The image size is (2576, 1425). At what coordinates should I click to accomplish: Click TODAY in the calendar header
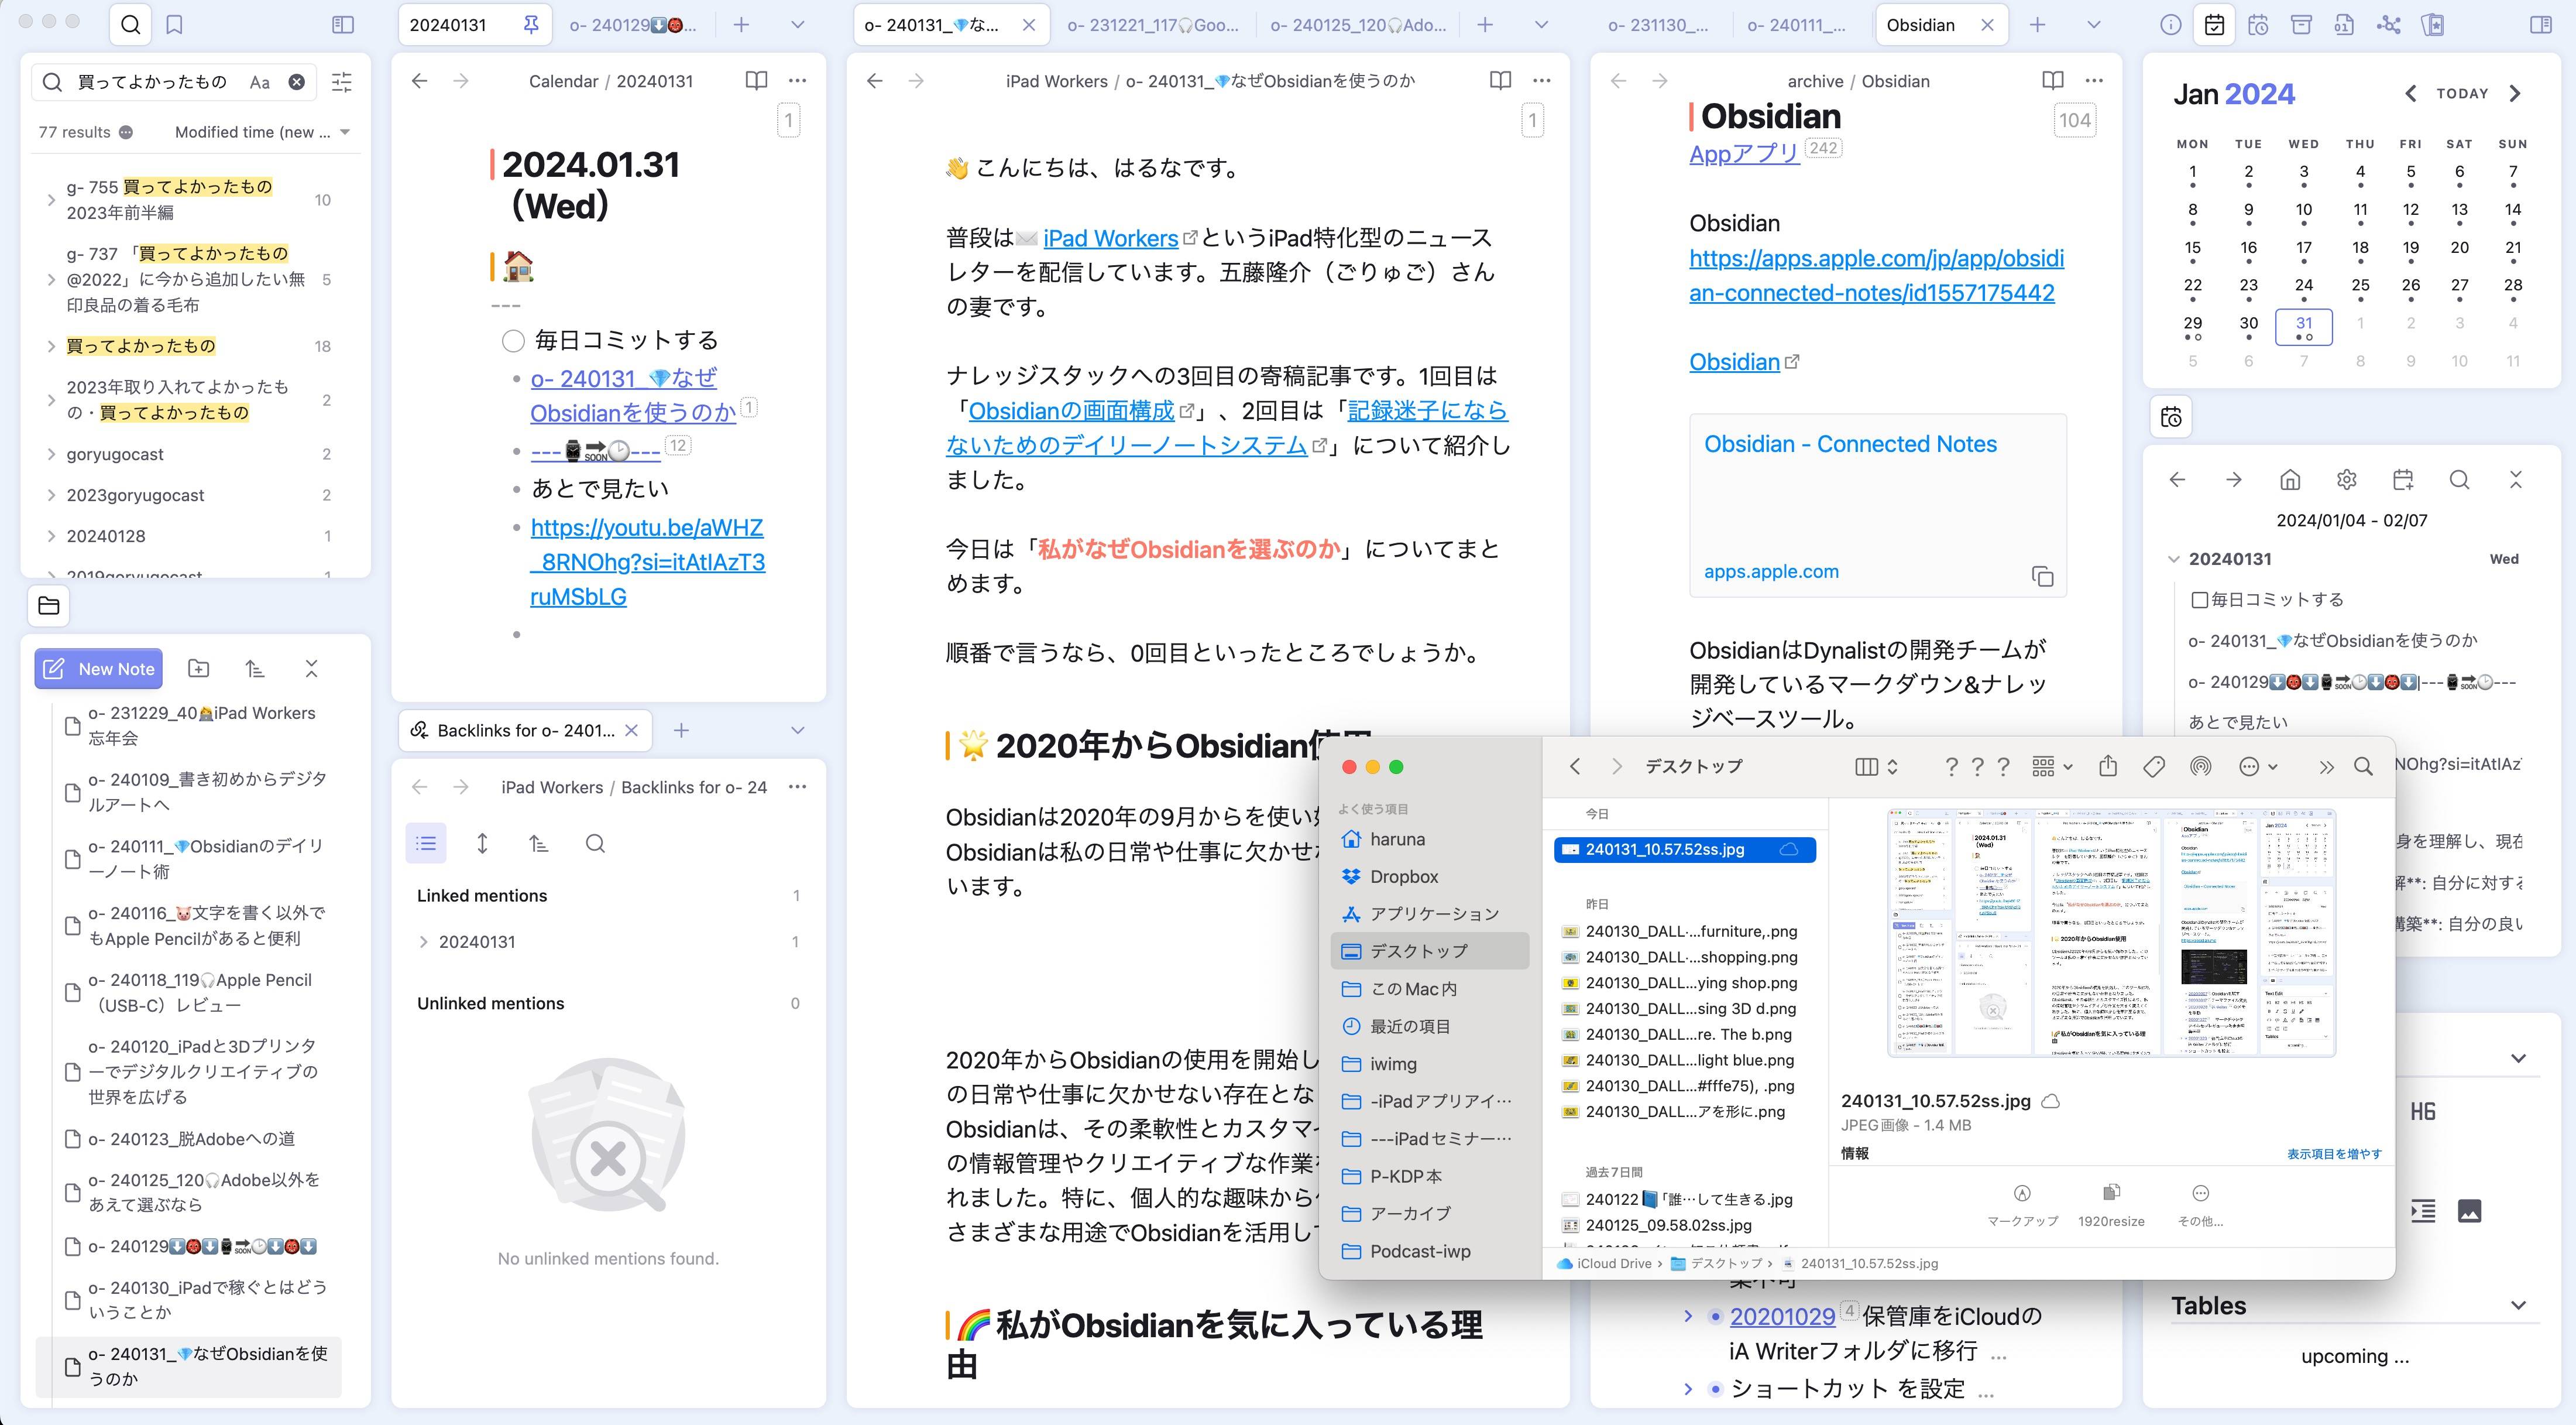(x=2462, y=93)
